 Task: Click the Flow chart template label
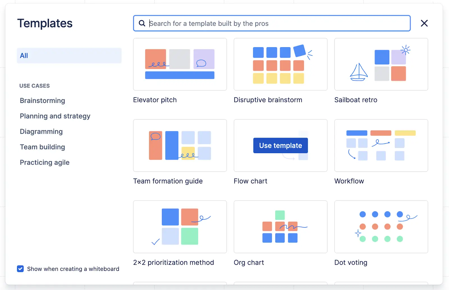(x=250, y=181)
